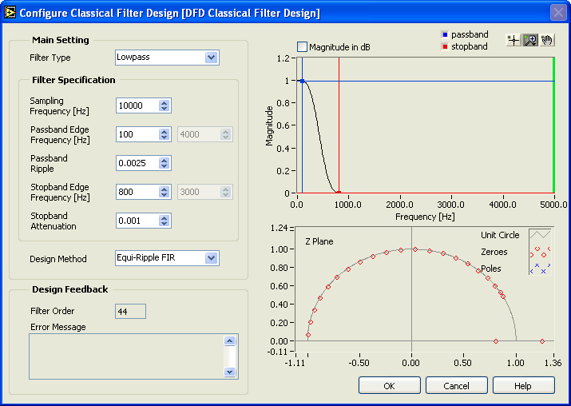Image resolution: width=571 pixels, height=406 pixels.
Task: Click the Unit Circle legend line sample
Action: 541,235
